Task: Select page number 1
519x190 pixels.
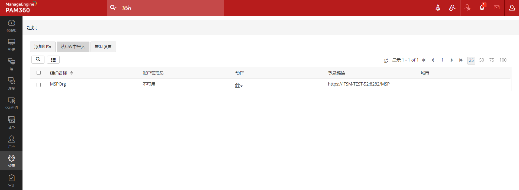Action: tap(442, 60)
